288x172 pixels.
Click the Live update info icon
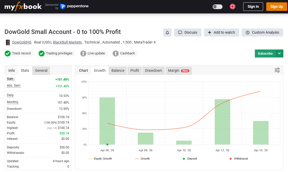[x=84, y=53]
